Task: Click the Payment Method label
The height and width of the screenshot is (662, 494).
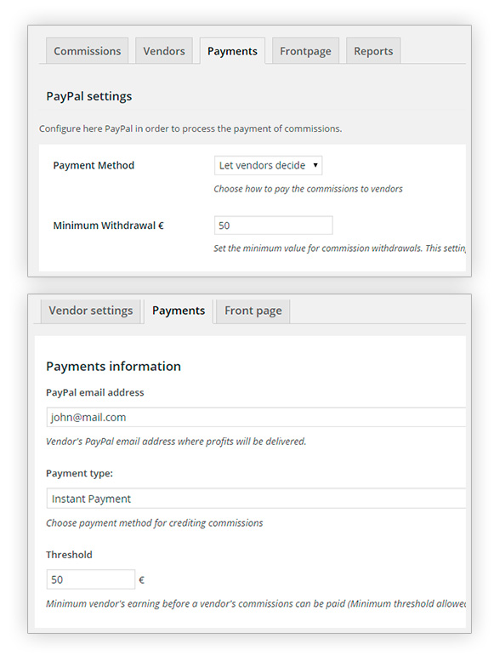Action: point(94,165)
